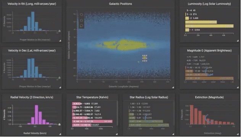The height and width of the screenshot is (137, 241).
Task: Select Magnitude G row '7.91 – 11.02'
Action: click(209, 64)
